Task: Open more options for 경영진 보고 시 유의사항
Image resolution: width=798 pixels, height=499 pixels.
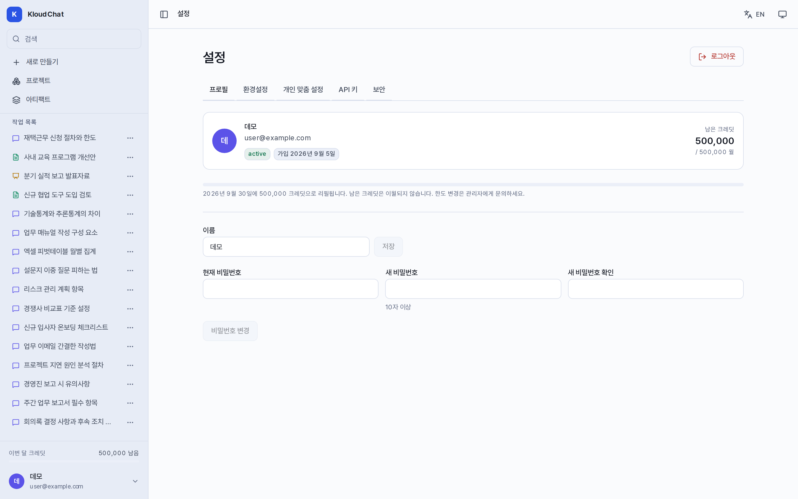Action: click(130, 384)
